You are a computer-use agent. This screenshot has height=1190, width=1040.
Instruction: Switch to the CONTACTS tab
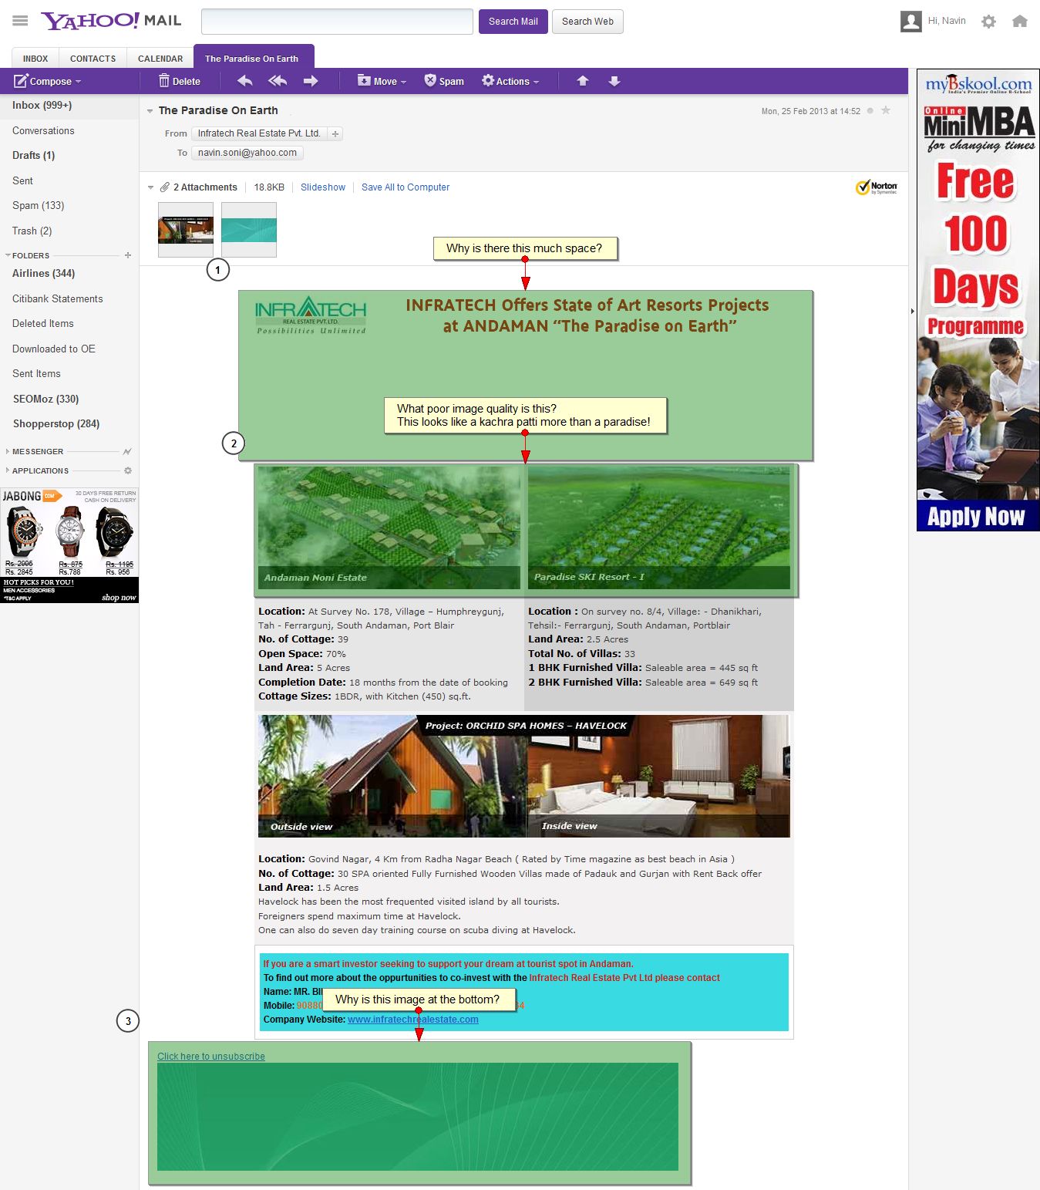click(93, 59)
